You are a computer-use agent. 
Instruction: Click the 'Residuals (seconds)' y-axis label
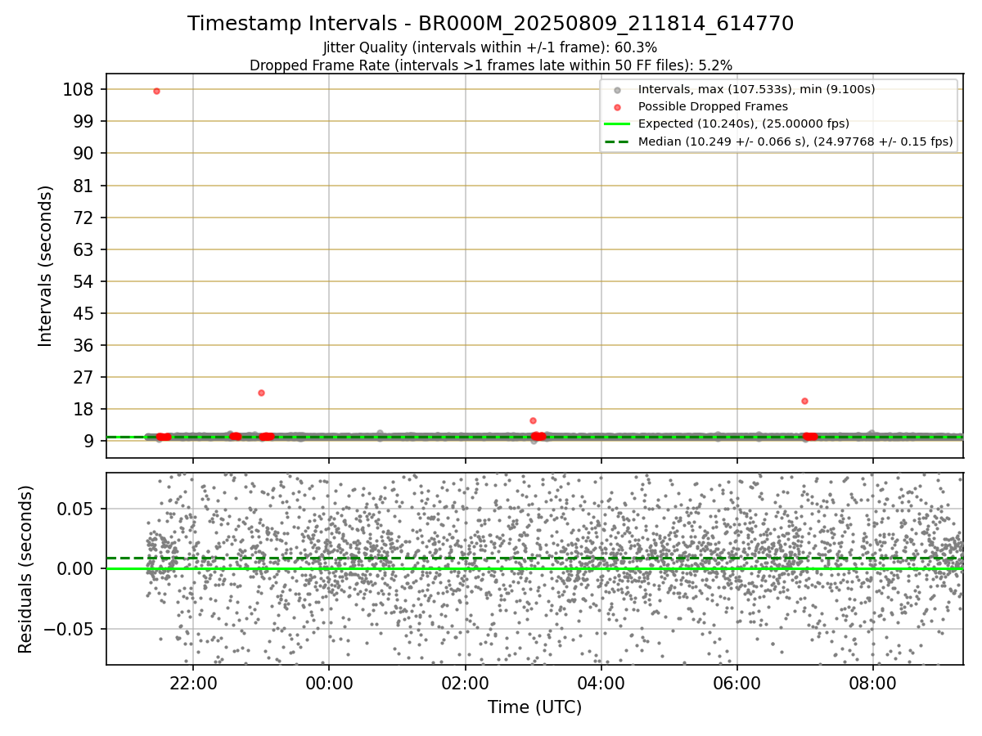click(x=26, y=569)
